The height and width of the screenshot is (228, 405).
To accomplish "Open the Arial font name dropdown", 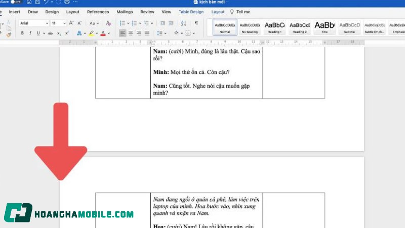I will [47, 23].
